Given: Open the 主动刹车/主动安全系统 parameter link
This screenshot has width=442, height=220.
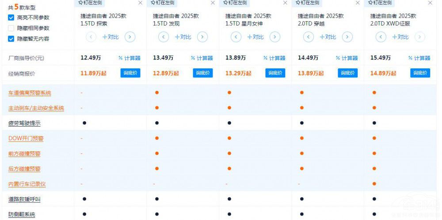Looking at the screenshot, I should point(36,108).
